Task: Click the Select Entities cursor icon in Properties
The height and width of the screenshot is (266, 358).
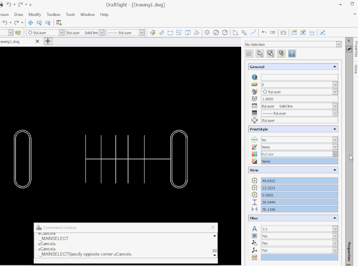Action: 260,54
